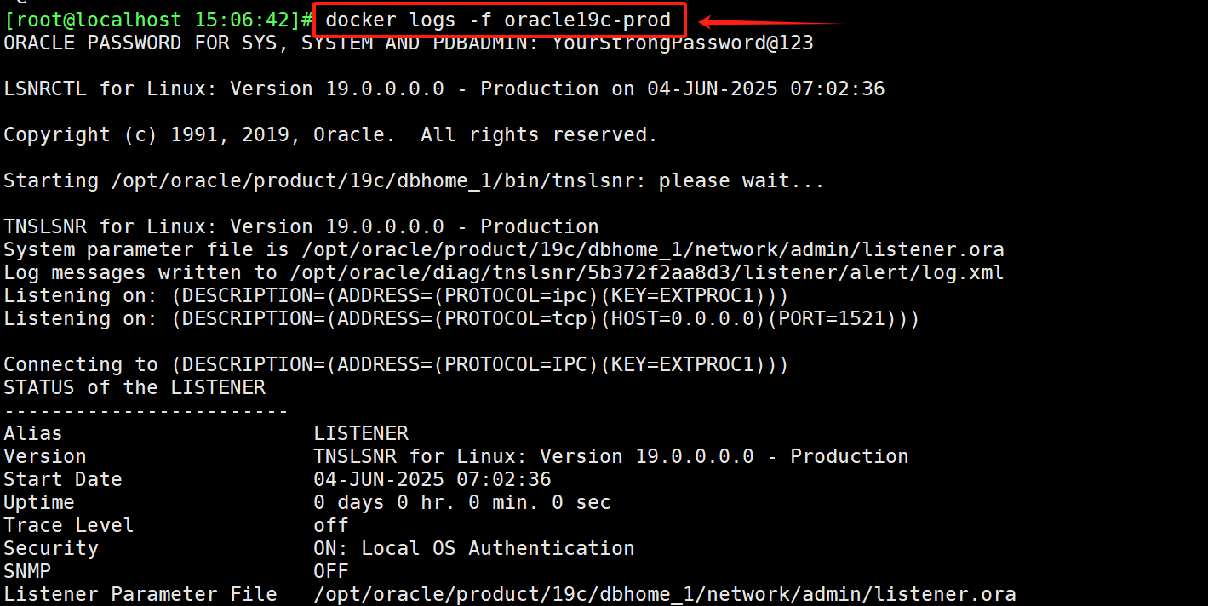Click the Listener Parameter File path value
Viewport: 1208px width, 606px height.
click(x=665, y=594)
